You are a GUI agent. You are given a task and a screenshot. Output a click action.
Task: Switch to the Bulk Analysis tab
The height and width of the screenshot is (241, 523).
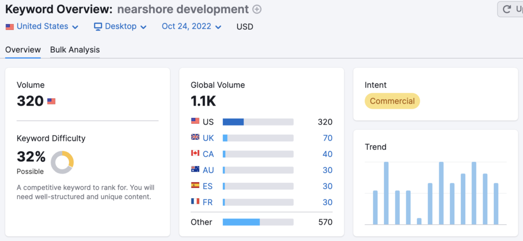(x=75, y=50)
